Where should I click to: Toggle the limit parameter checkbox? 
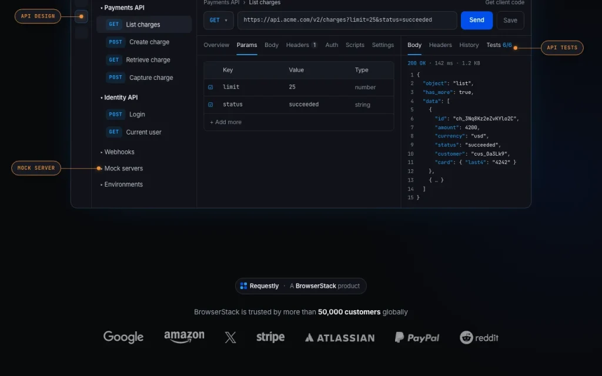pos(210,87)
